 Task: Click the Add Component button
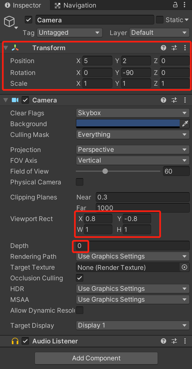[96, 358]
